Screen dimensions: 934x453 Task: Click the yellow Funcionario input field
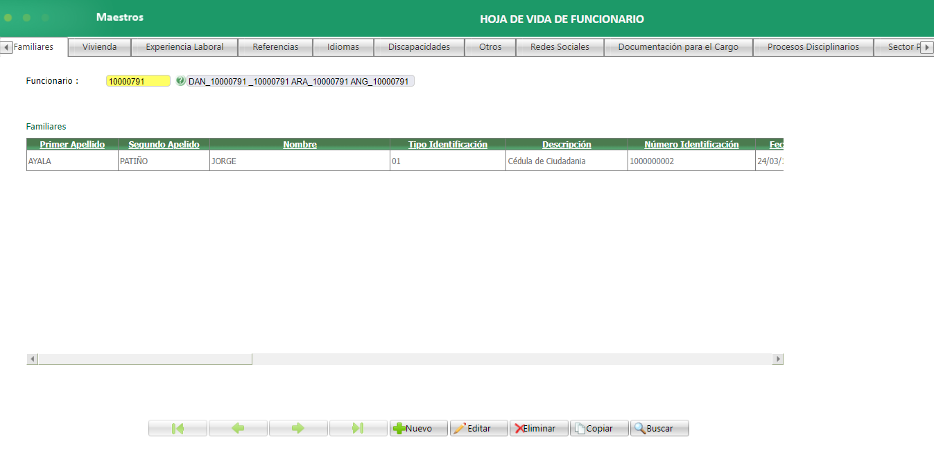pos(137,80)
